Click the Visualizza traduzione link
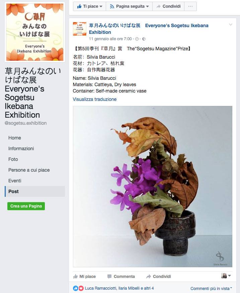The image size is (240, 293). (95, 99)
